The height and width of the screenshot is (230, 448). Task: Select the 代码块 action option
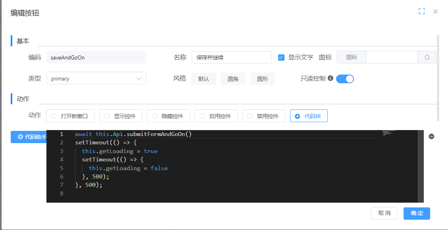pos(309,116)
